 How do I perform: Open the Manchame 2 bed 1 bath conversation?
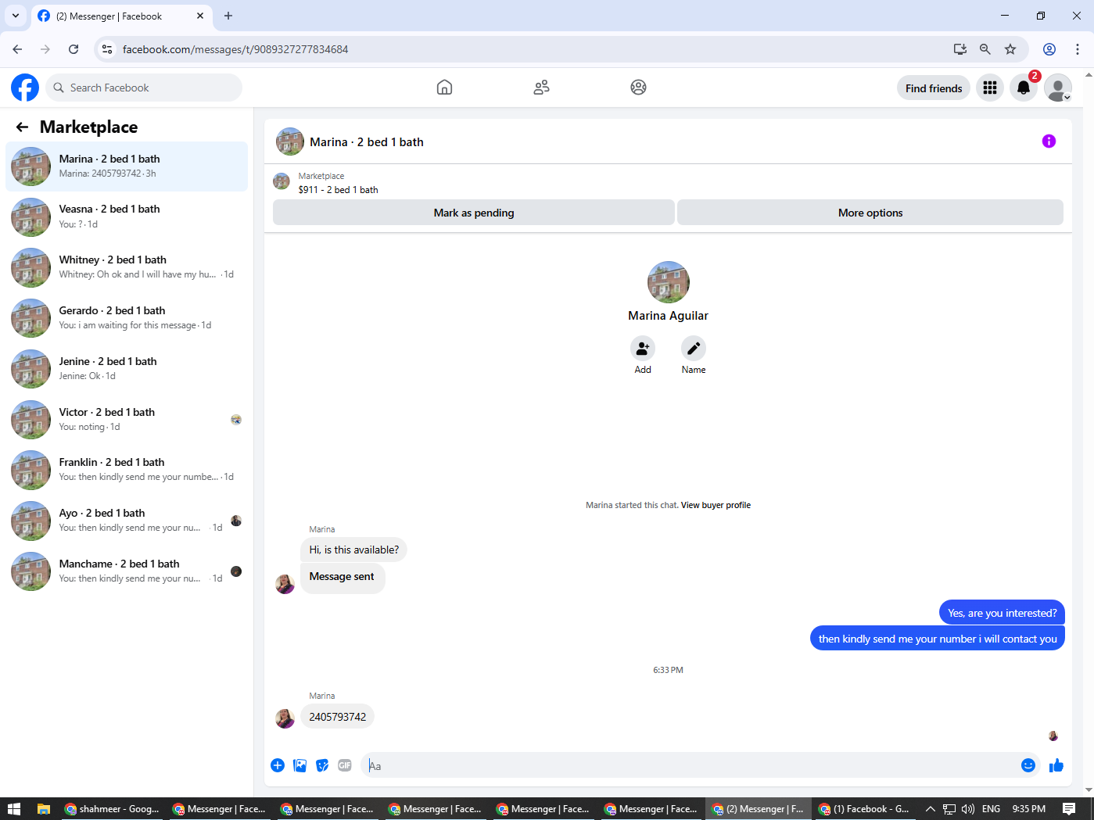[x=127, y=571]
